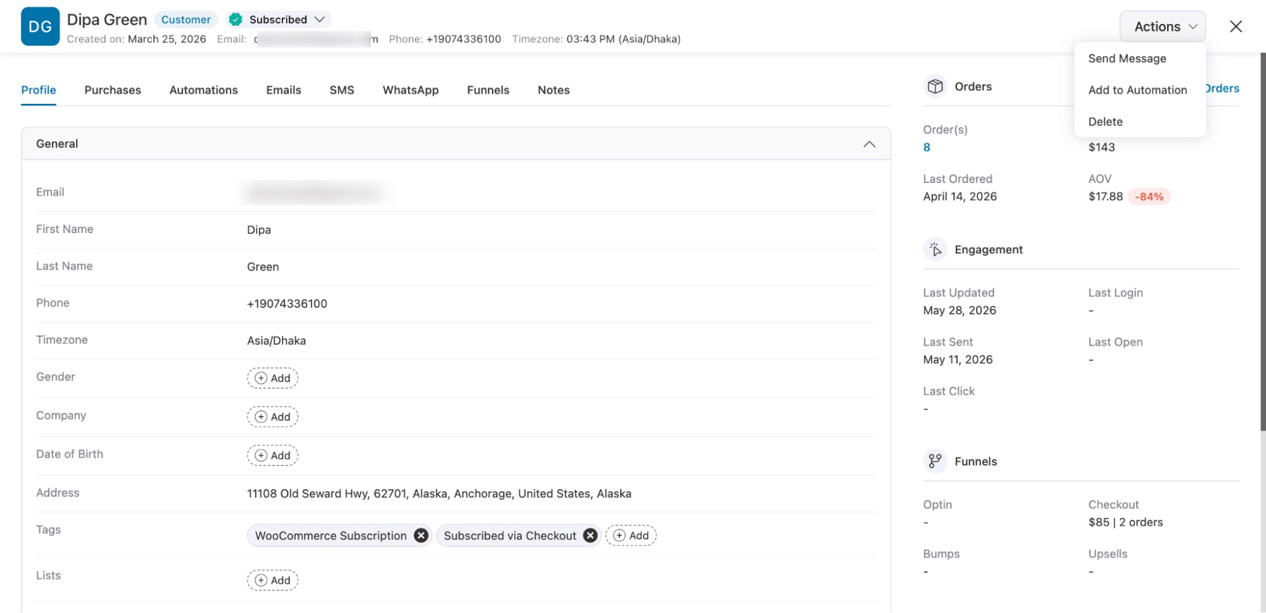Close the contact panel with X
Image resolution: width=1266 pixels, height=613 pixels.
[1236, 27]
